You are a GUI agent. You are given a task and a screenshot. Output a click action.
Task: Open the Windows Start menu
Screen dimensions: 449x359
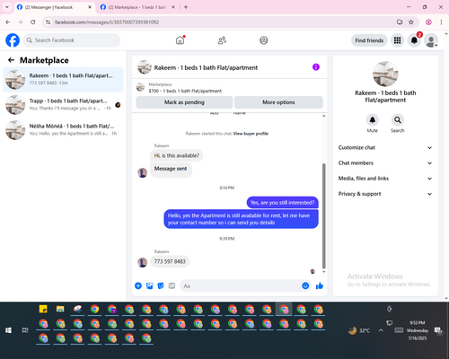coord(8,330)
